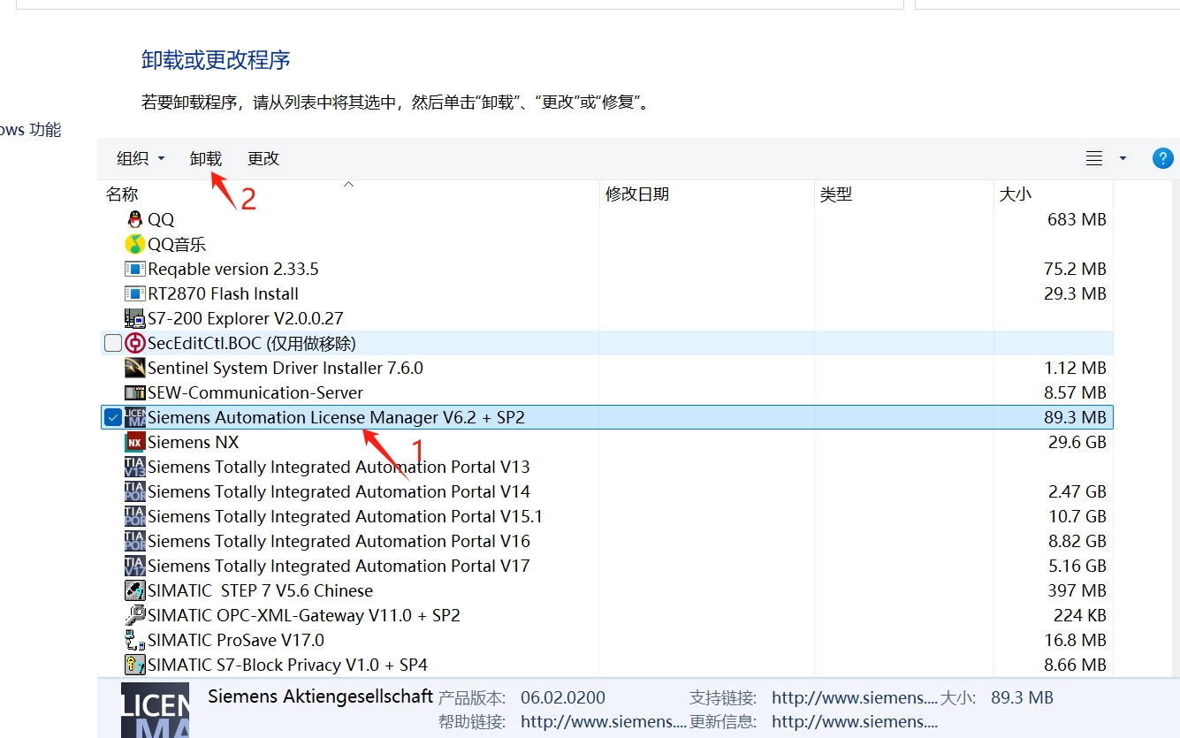Select Siemens Totally Integrated Automation Portal V16
Image resolution: width=1180 pixels, height=738 pixels.
(339, 541)
